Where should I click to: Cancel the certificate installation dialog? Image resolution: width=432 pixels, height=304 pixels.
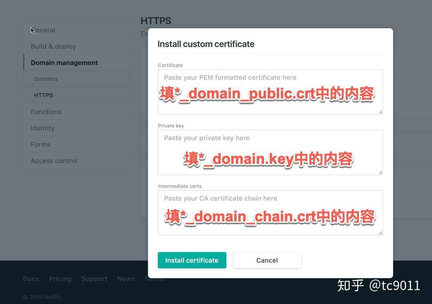click(x=266, y=260)
